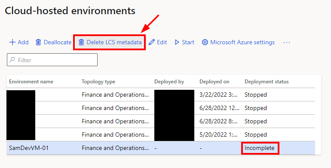Sort by Deployed by column header
The height and width of the screenshot is (168, 331).
click(x=169, y=82)
